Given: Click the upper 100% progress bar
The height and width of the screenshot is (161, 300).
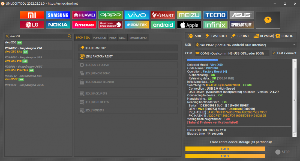Looking at the screenshot, I should 225,149.
